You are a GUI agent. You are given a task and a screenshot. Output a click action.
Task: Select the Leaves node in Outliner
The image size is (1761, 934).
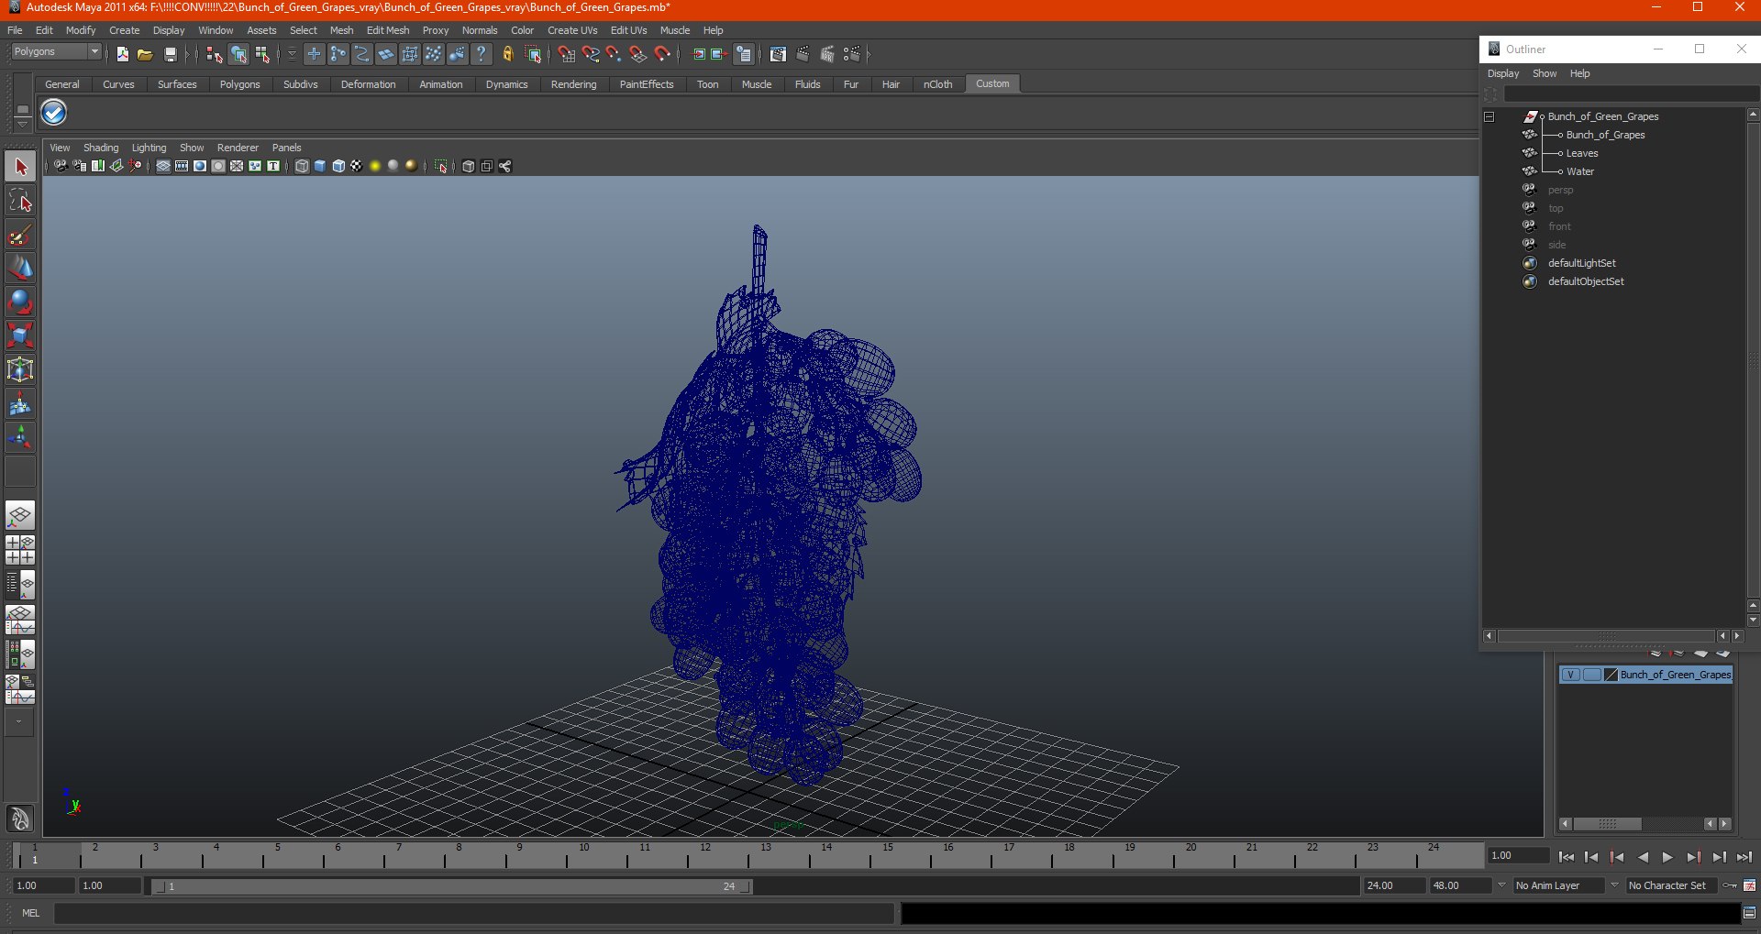coord(1582,153)
